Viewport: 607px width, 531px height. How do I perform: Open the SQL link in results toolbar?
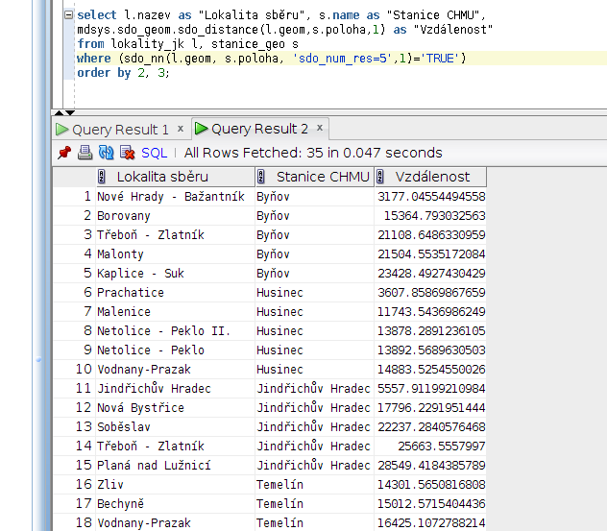pos(154,153)
